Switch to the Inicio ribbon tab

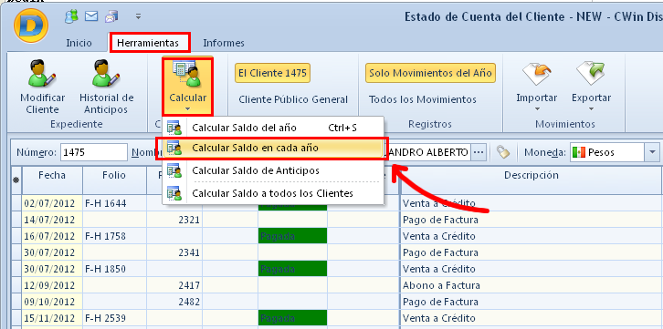pyautogui.click(x=79, y=43)
